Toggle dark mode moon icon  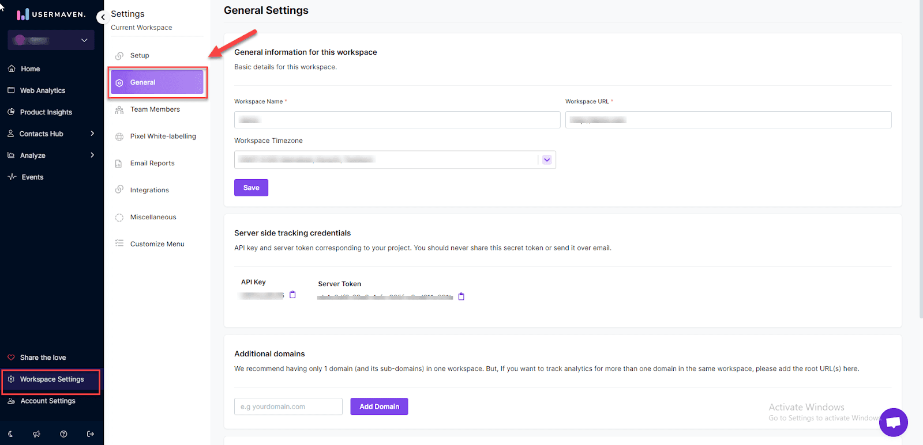point(11,434)
